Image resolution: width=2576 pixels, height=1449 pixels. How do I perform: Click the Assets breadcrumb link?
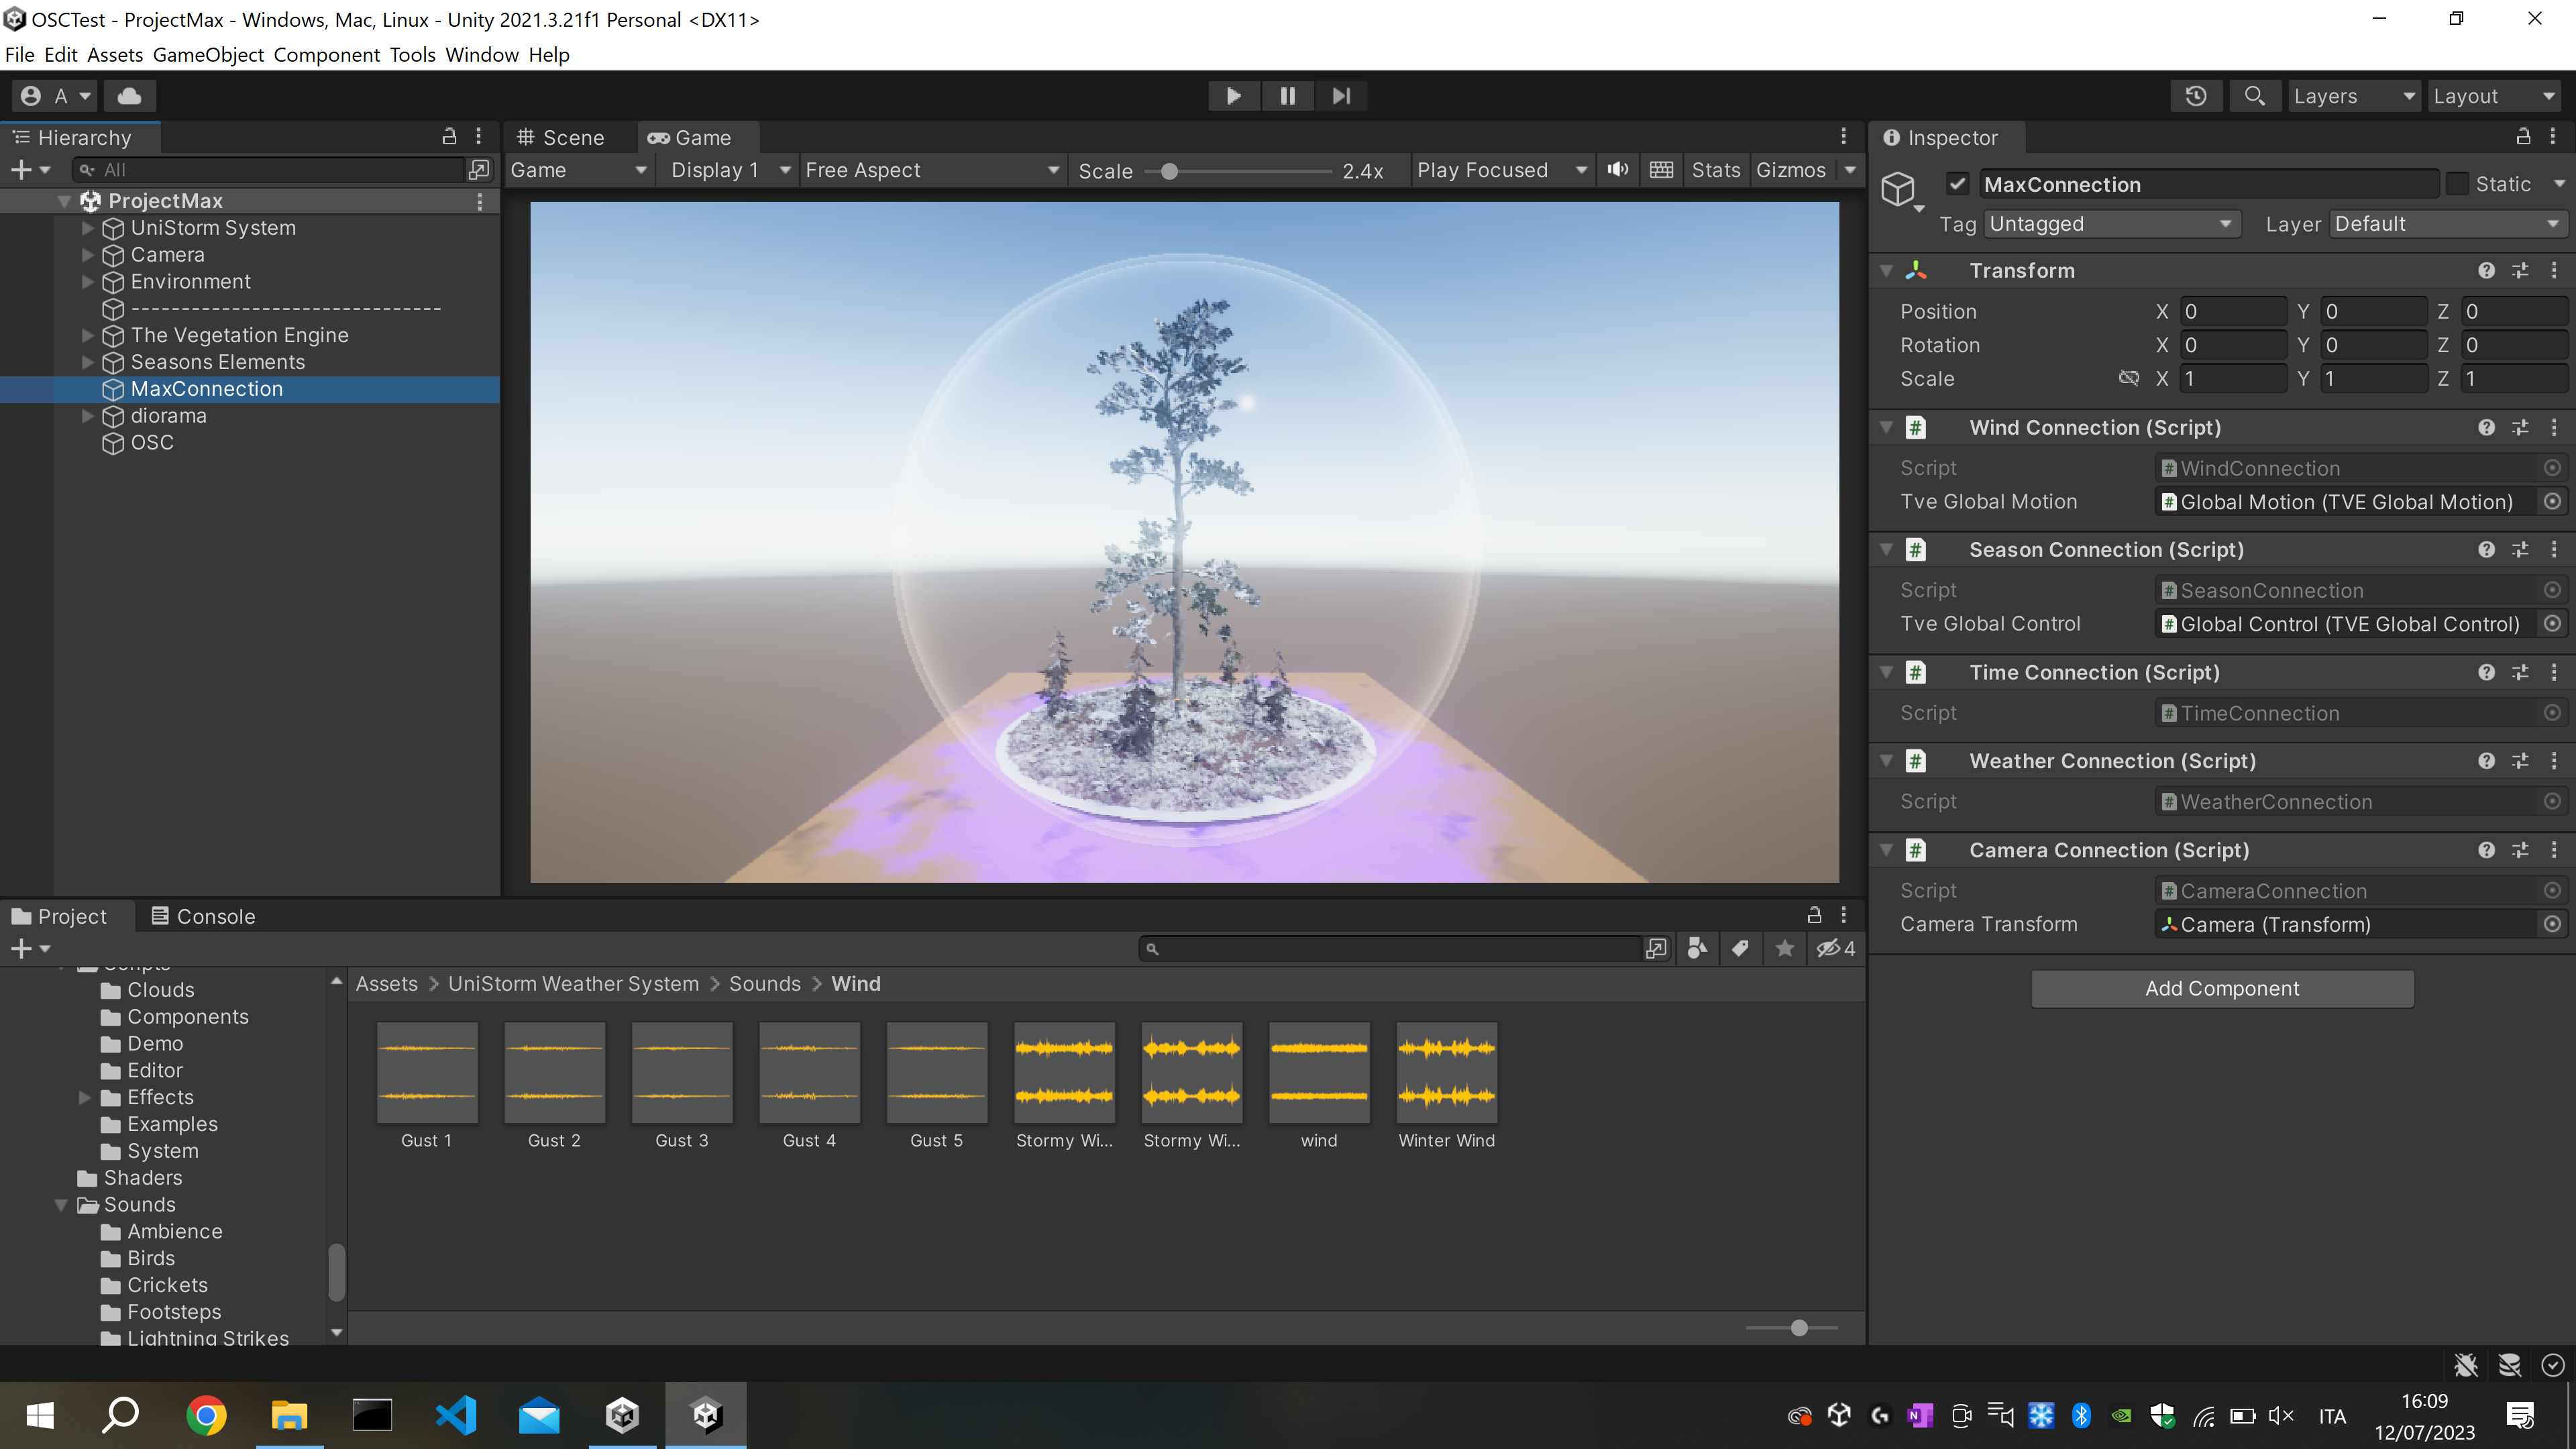tap(387, 984)
